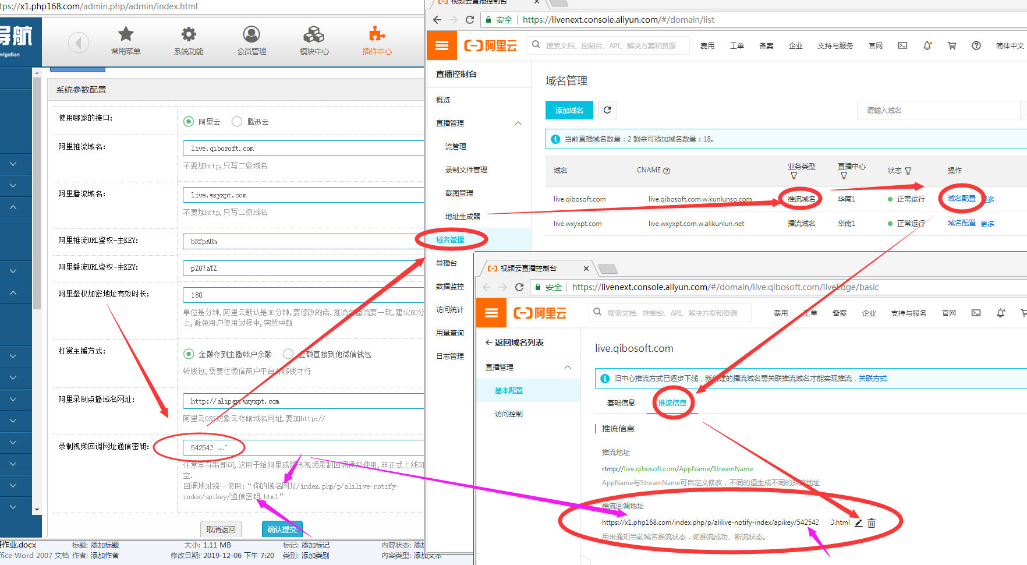
Task: Open 模块中心 cubes icon
Action: 314,35
